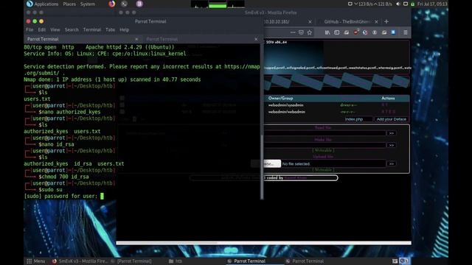Open the htb folder taskbar entry
This screenshot has width=472, height=265.
176,261
